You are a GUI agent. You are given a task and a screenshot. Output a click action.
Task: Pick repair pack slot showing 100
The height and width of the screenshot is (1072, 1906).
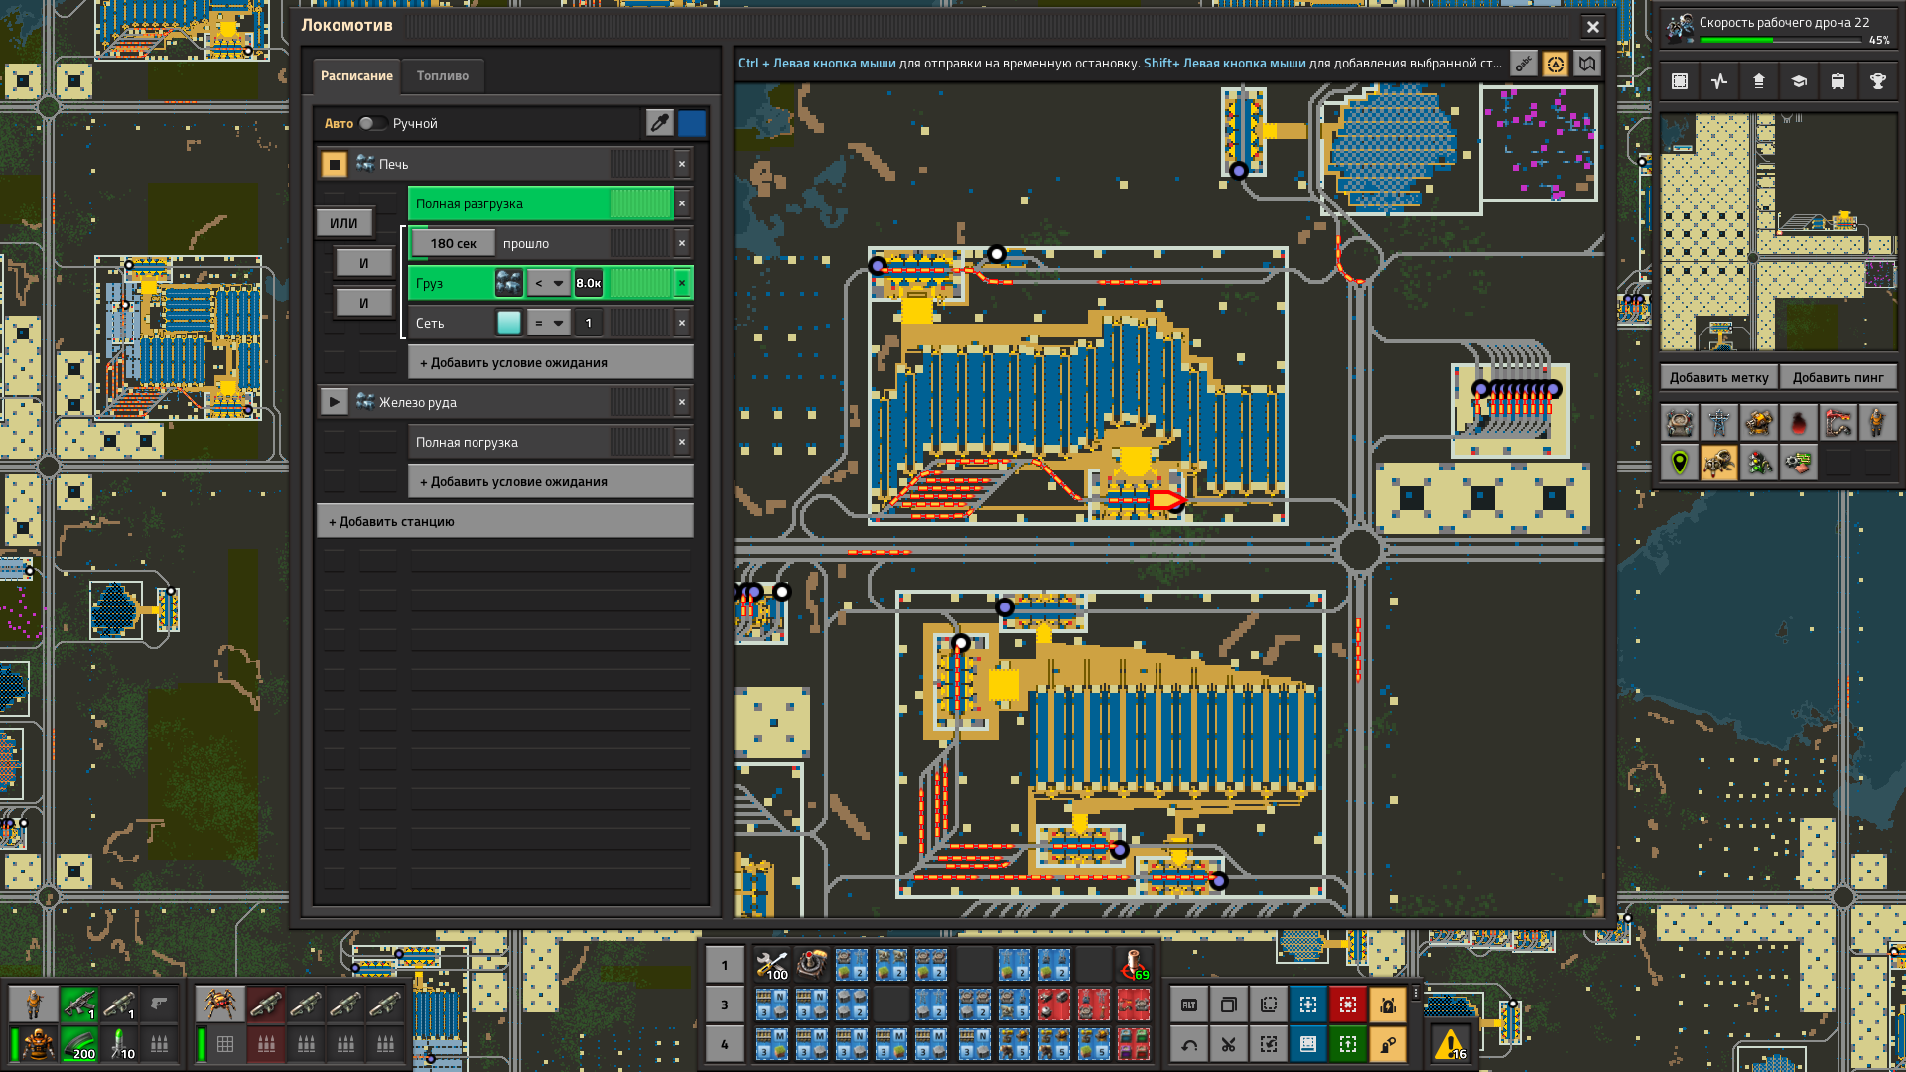pyautogui.click(x=772, y=965)
